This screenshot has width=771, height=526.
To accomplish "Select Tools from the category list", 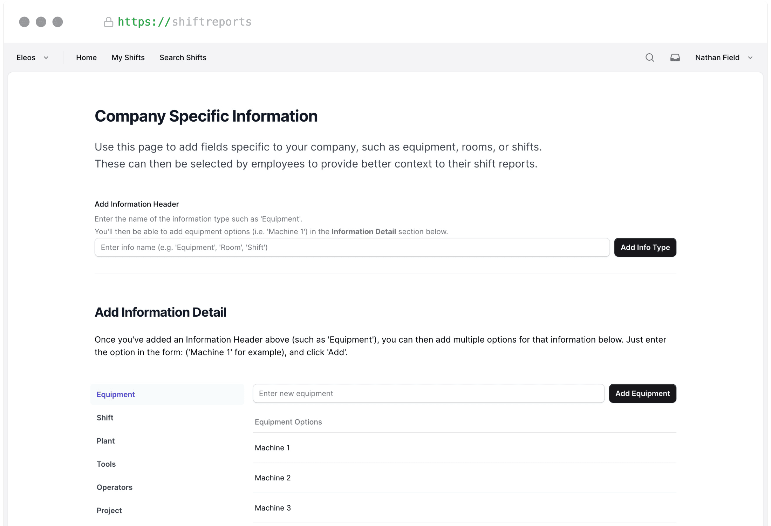I will tap(106, 464).
